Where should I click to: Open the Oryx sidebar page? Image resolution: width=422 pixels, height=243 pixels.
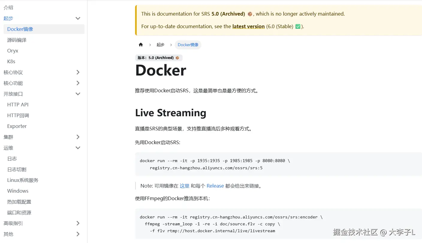click(x=13, y=51)
